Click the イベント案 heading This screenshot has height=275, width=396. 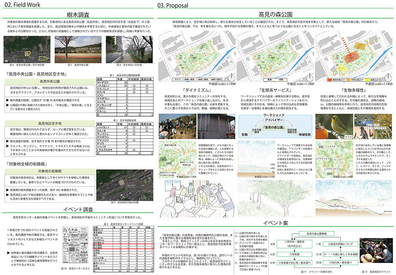275,223
